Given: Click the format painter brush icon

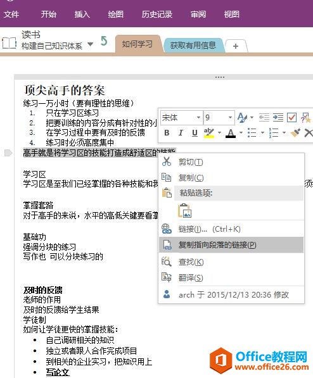Looking at the screenshot, I should pyautogui.click(x=295, y=132).
